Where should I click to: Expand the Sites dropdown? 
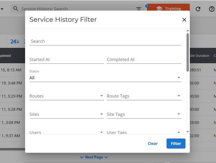pos(67,114)
